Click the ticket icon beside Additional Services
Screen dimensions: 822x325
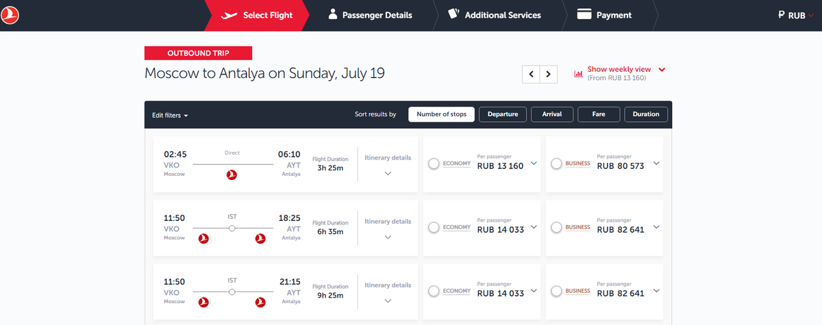coord(453,14)
